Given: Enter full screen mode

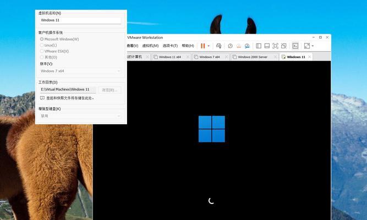Looking at the screenshot, I should (x=276, y=46).
